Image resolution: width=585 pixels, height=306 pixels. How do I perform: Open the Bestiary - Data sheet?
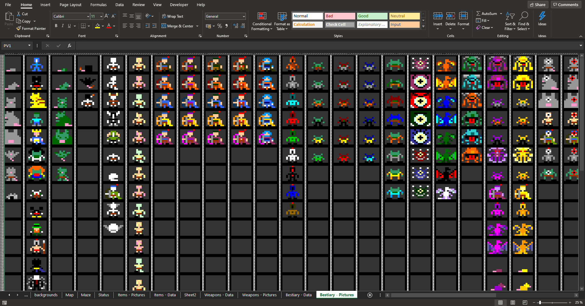[x=299, y=295]
